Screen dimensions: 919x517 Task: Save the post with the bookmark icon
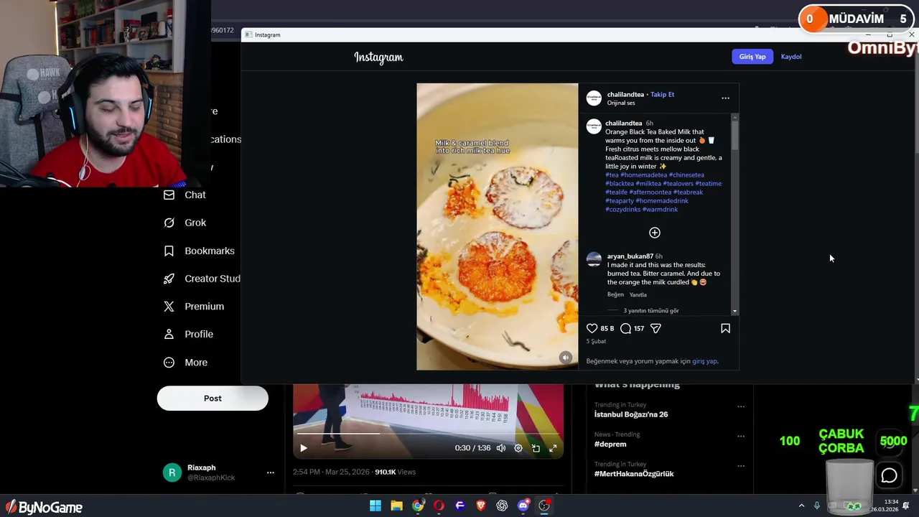(725, 328)
